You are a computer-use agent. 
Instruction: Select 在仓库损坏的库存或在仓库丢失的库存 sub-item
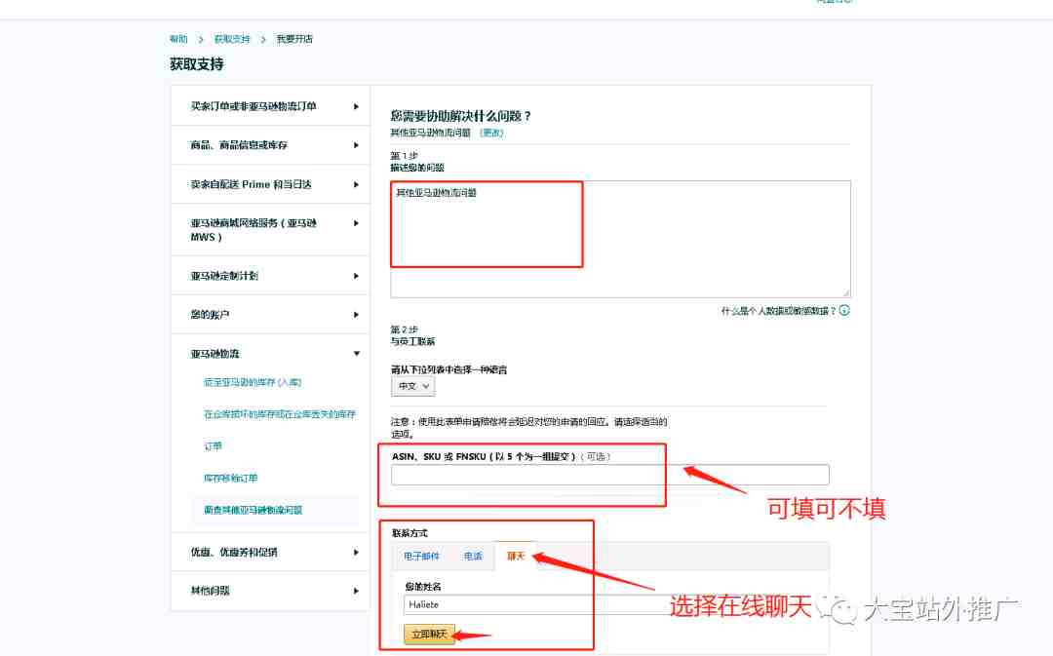(280, 414)
